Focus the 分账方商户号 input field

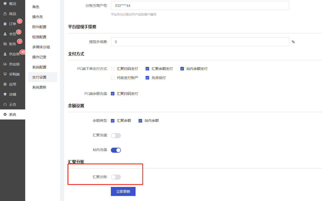pos(200,6)
